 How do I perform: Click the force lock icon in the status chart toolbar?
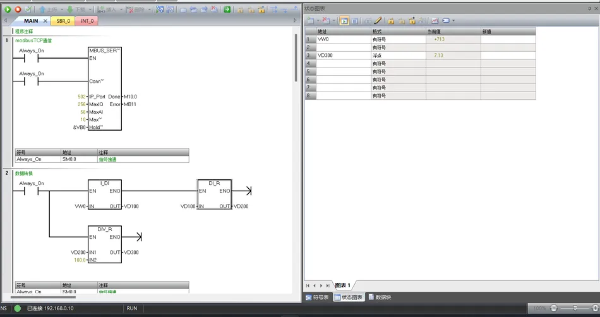point(391,21)
